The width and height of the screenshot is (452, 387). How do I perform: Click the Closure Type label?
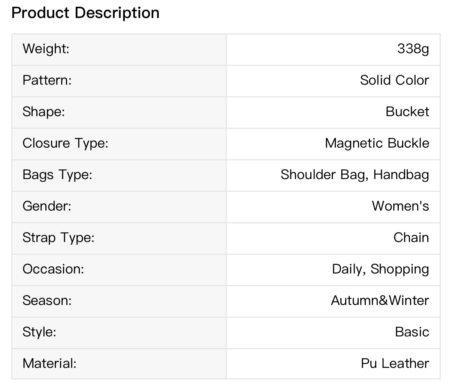click(65, 143)
